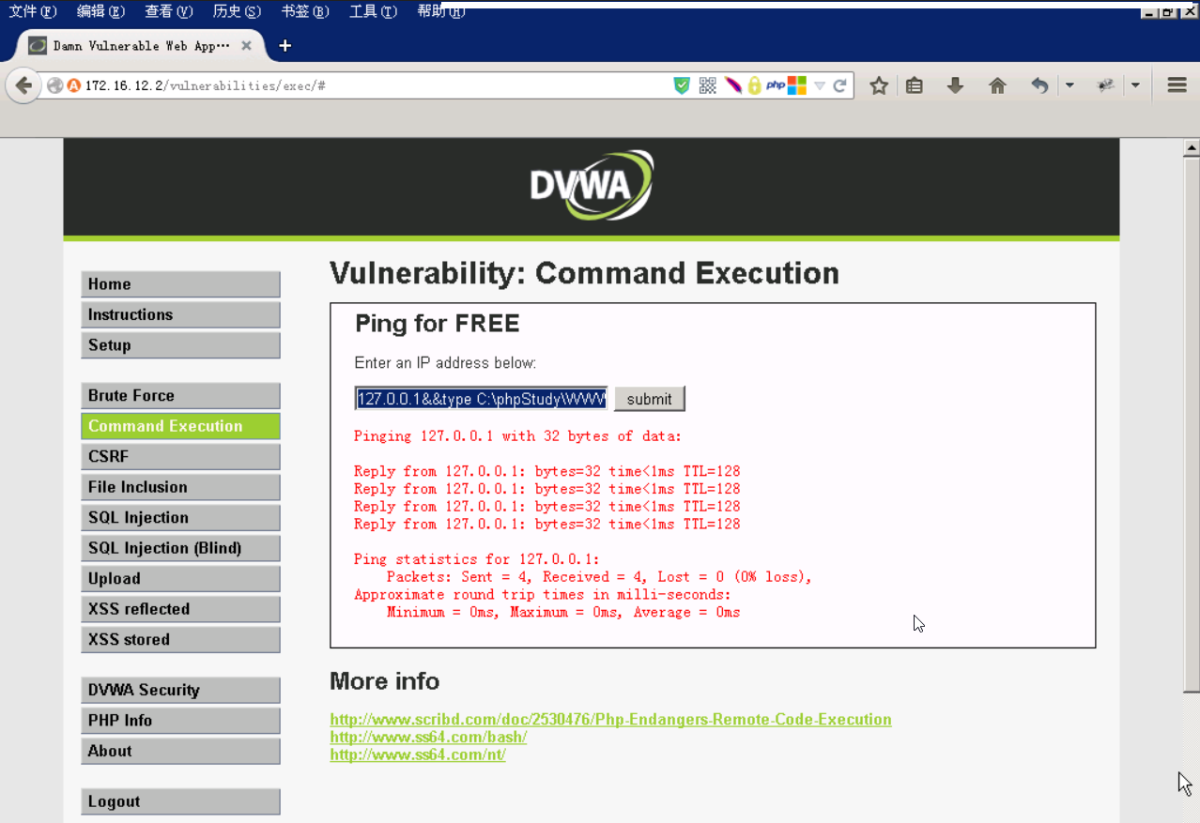
Task: Open XSS stored page
Action: point(180,640)
